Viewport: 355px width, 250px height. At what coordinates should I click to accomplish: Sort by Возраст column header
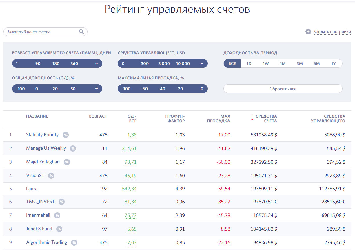98,116
